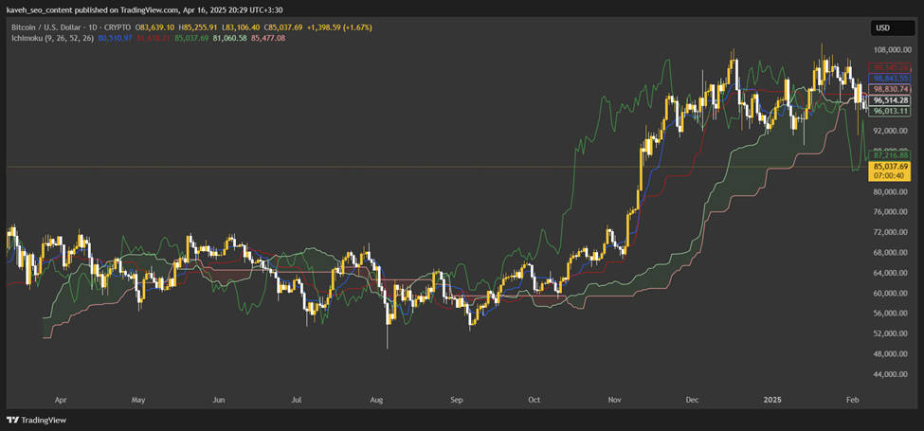Click the blue price label 98,843.55
Screen dimensions: 924x431
(891, 79)
